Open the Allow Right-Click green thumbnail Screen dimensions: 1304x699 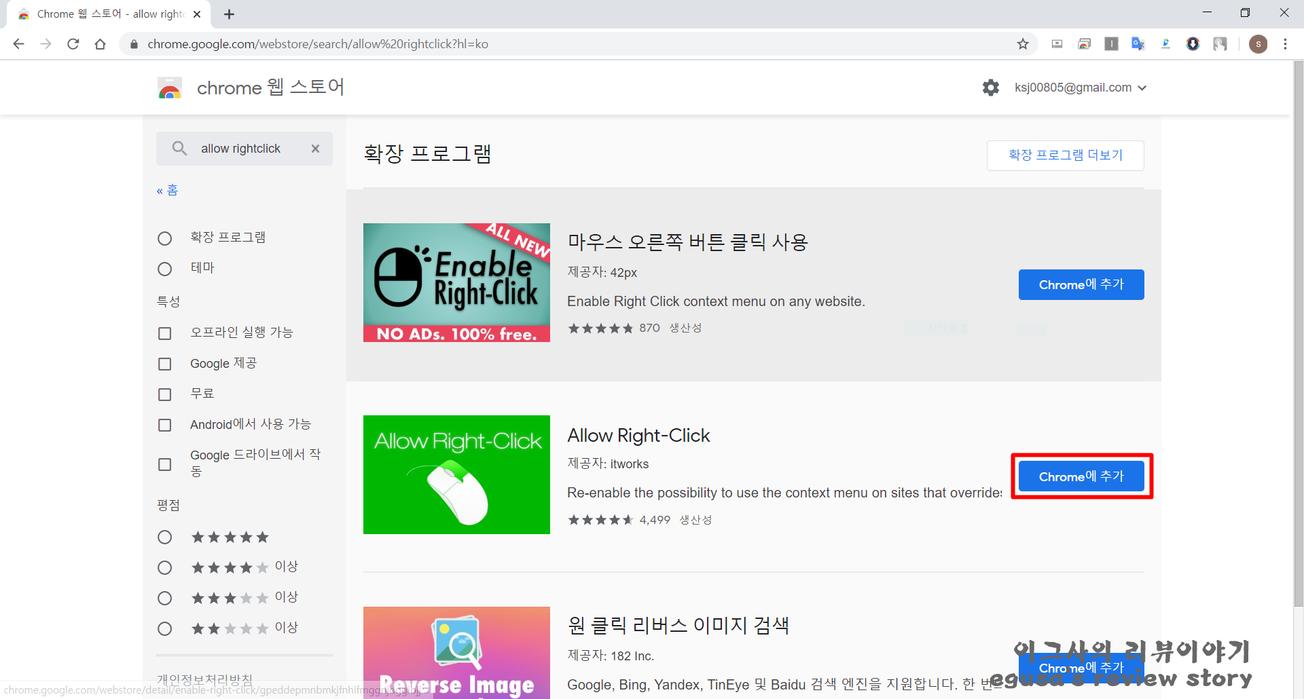[x=456, y=474]
